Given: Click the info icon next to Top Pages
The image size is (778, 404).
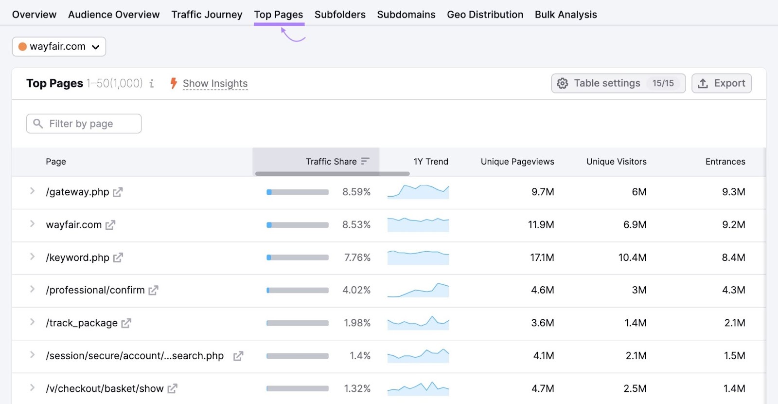Looking at the screenshot, I should 152,83.
